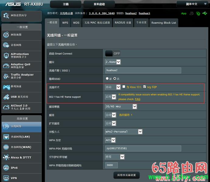Uncheck the b/g protection checkbox

[145, 87]
